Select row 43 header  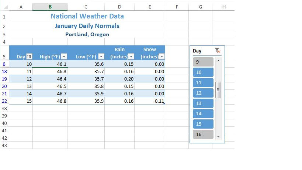coord(4,145)
